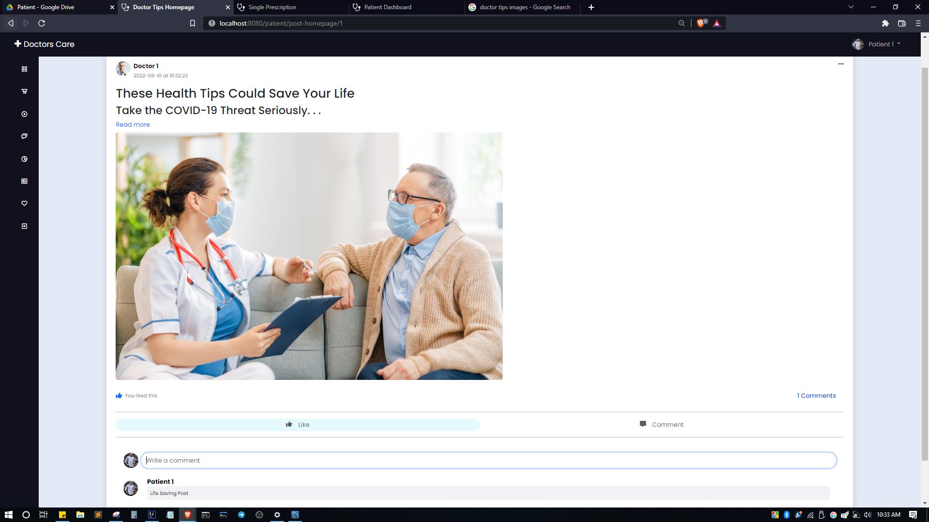Expand the tab search dropdown arrow
The image size is (929, 522).
click(851, 7)
